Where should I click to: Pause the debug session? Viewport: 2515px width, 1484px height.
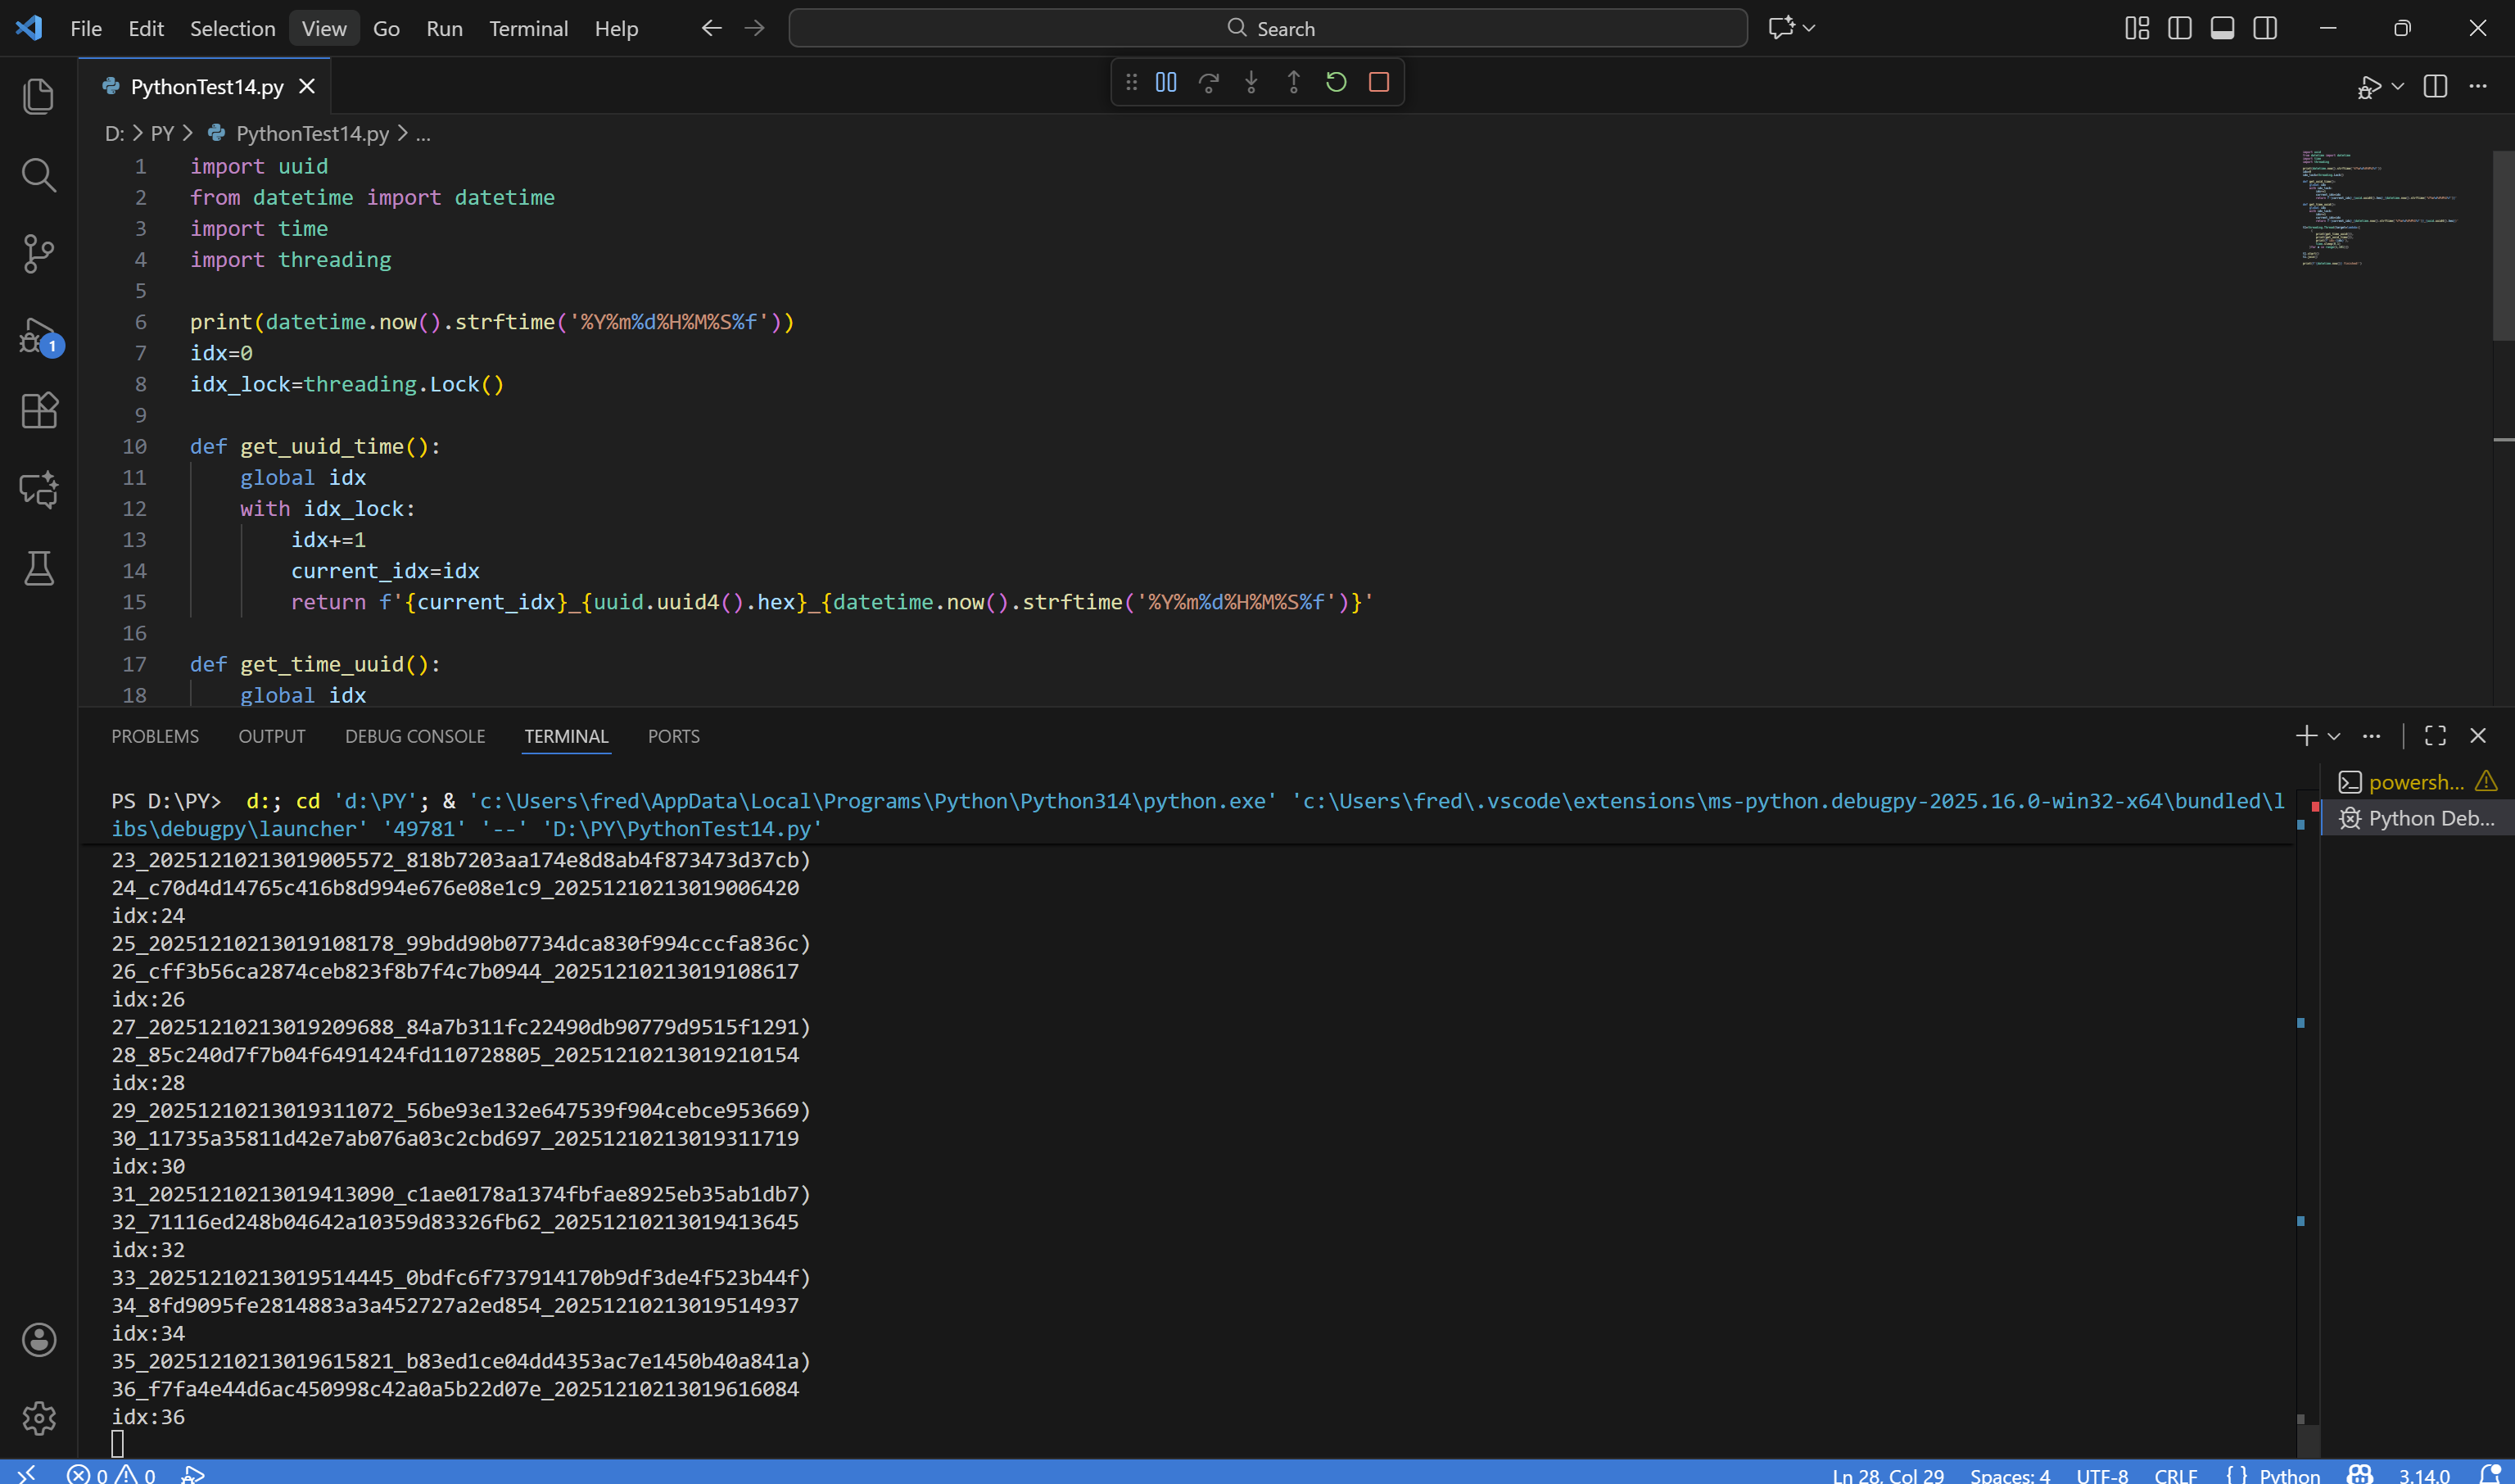(1166, 82)
